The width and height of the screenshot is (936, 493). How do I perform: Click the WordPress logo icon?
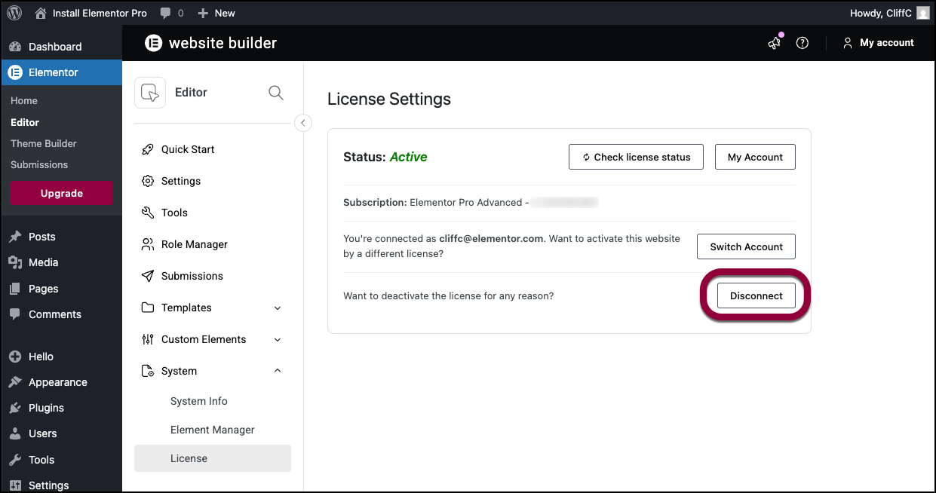click(14, 13)
